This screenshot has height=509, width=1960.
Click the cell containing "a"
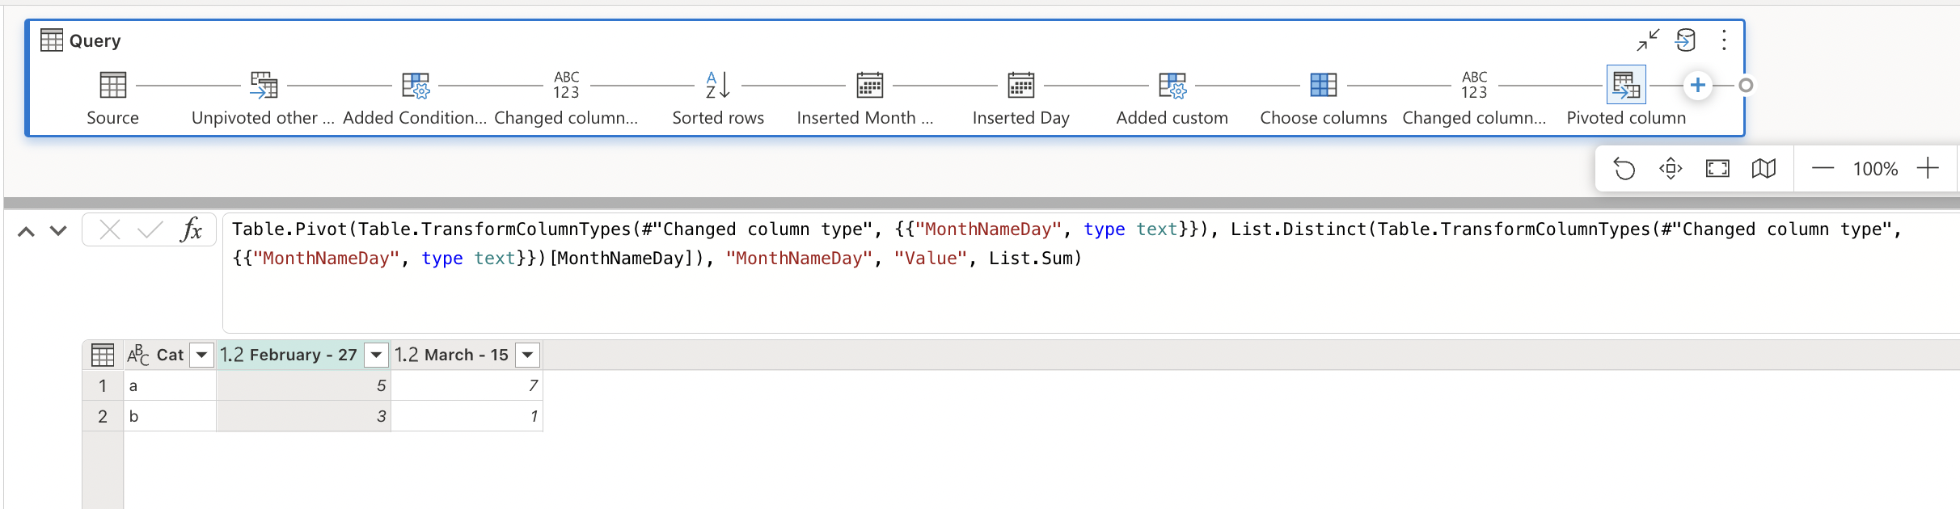tap(170, 385)
